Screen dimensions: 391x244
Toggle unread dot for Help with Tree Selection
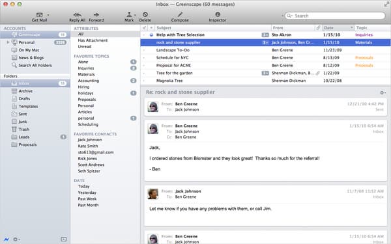[151, 35]
